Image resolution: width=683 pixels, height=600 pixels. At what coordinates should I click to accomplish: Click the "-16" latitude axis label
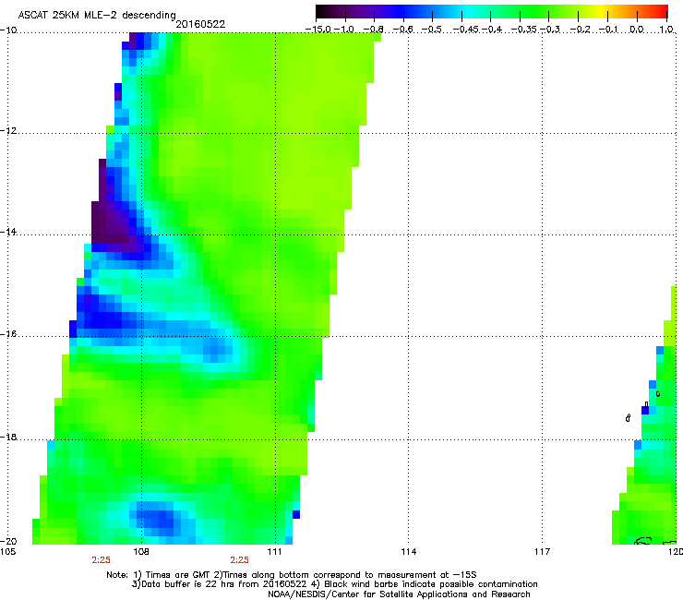click(x=8, y=334)
